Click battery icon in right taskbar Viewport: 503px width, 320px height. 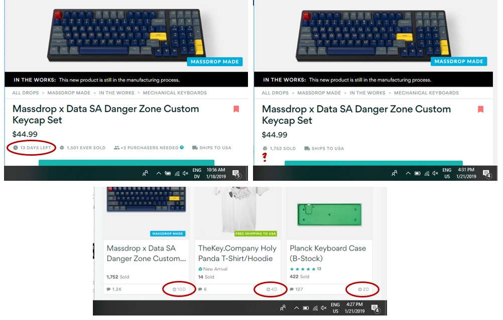coord(417,173)
